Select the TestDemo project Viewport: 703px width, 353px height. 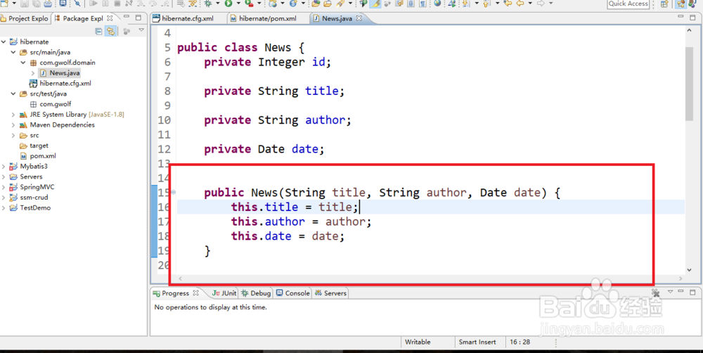(30, 207)
